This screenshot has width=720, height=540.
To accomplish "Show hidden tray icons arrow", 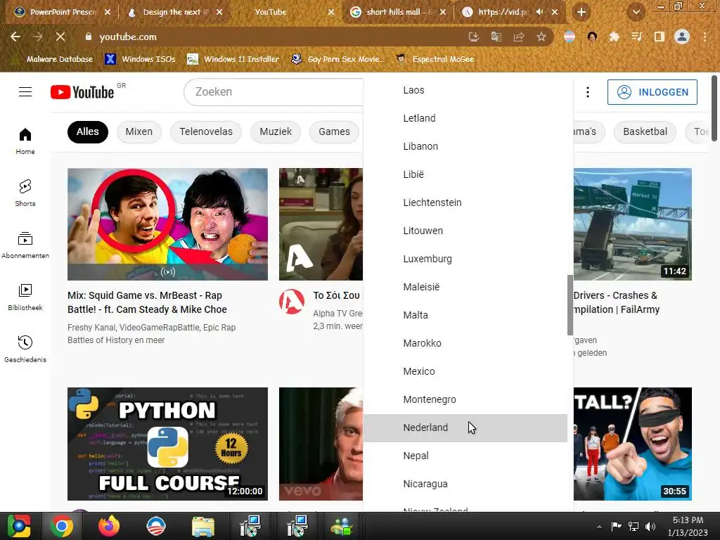I will tap(599, 526).
